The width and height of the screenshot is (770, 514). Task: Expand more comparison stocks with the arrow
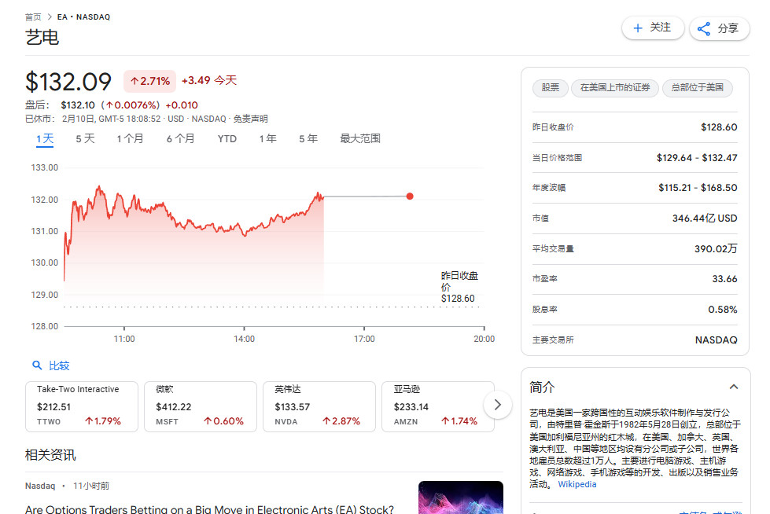498,404
